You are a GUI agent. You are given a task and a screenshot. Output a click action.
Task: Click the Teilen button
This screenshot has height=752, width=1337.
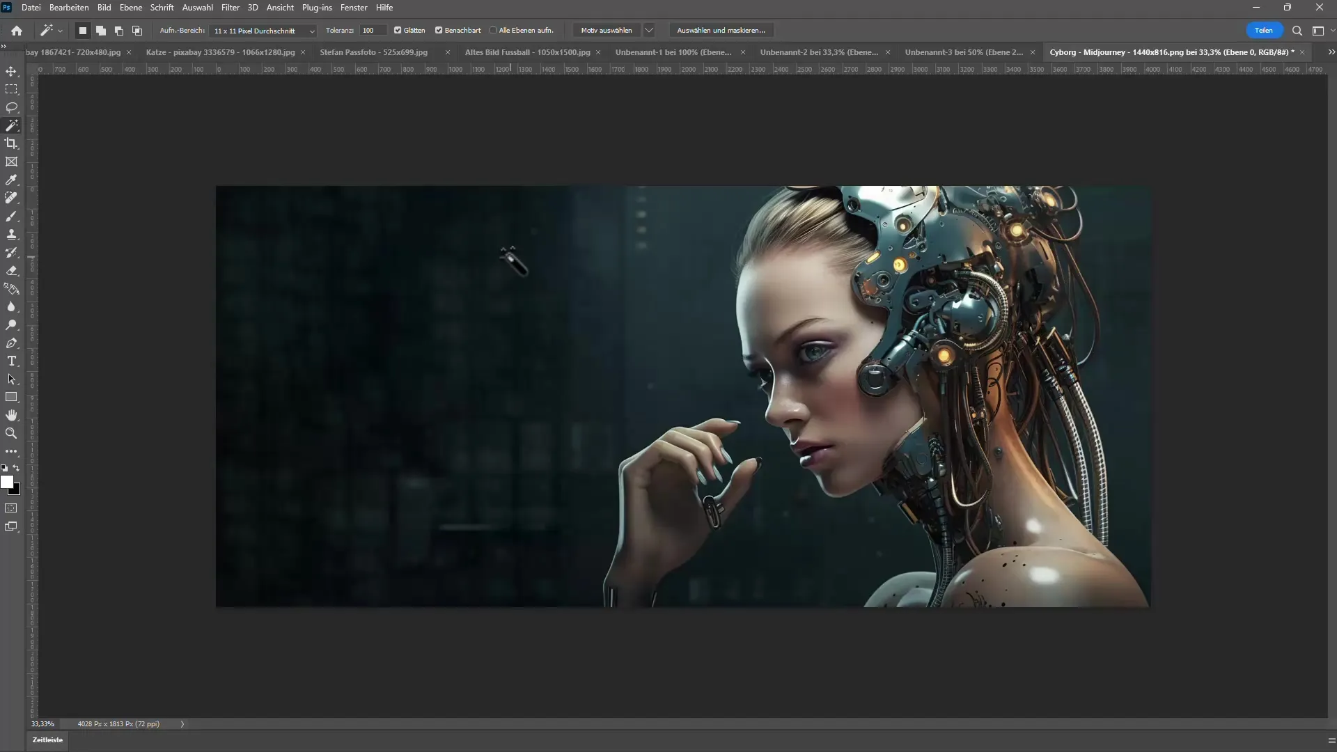[x=1264, y=31]
